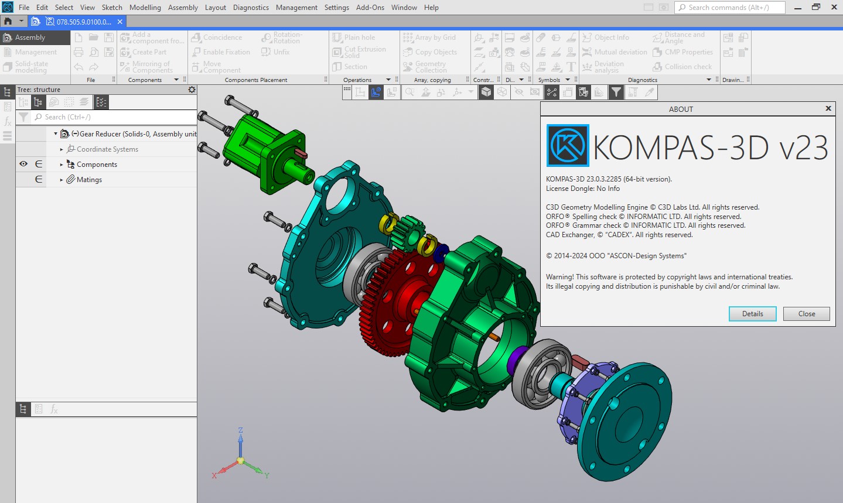
Task: Click Copy Objects command
Action: 430,52
